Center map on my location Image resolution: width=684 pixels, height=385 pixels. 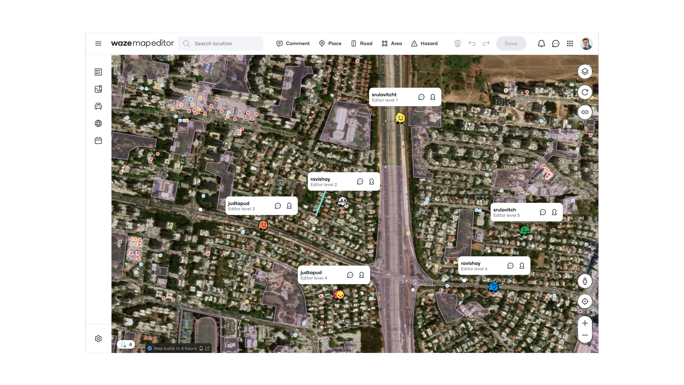point(585,301)
